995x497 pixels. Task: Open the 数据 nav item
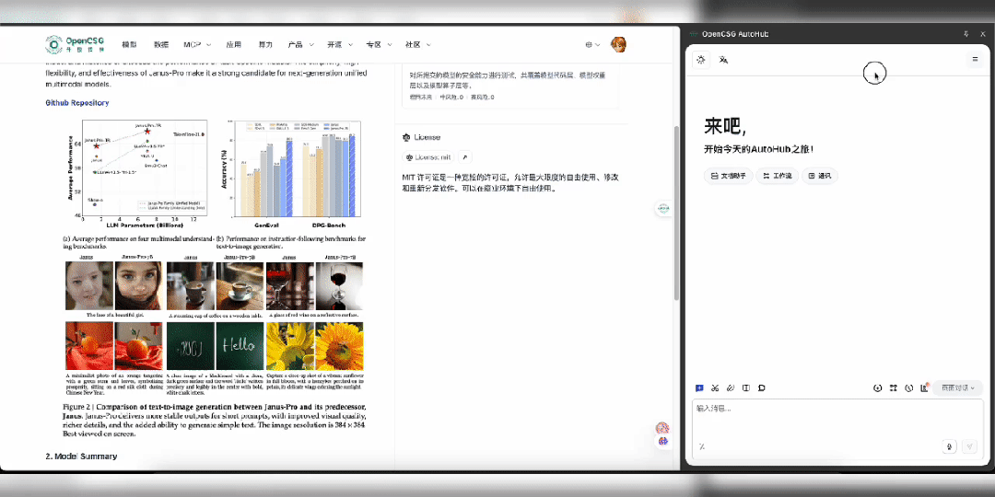coord(161,45)
